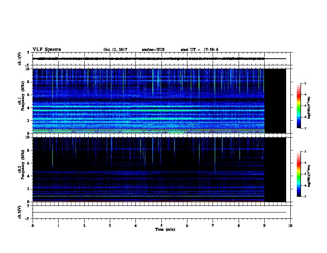Click the black no-data region in ch.2 spectrogram
Image resolution: width=327 pixels, height=253 pixels.
[275, 169]
